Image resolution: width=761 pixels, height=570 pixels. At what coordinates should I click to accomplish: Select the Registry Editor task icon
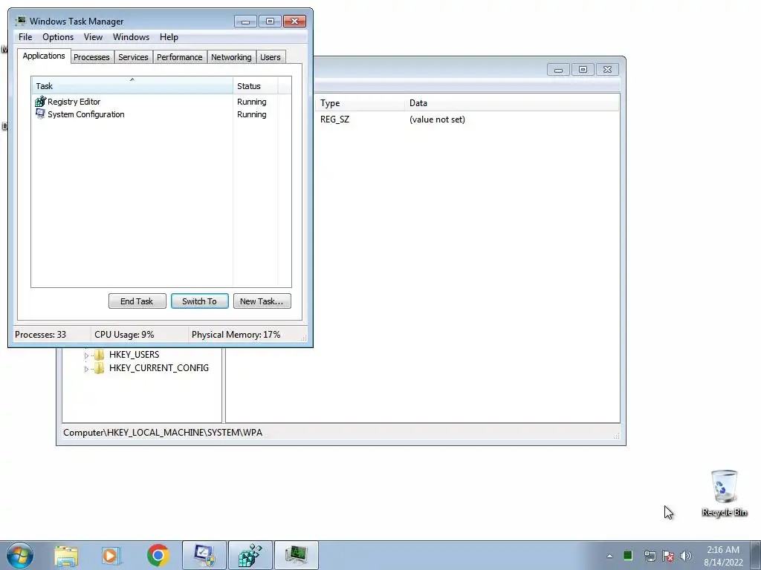(40, 102)
